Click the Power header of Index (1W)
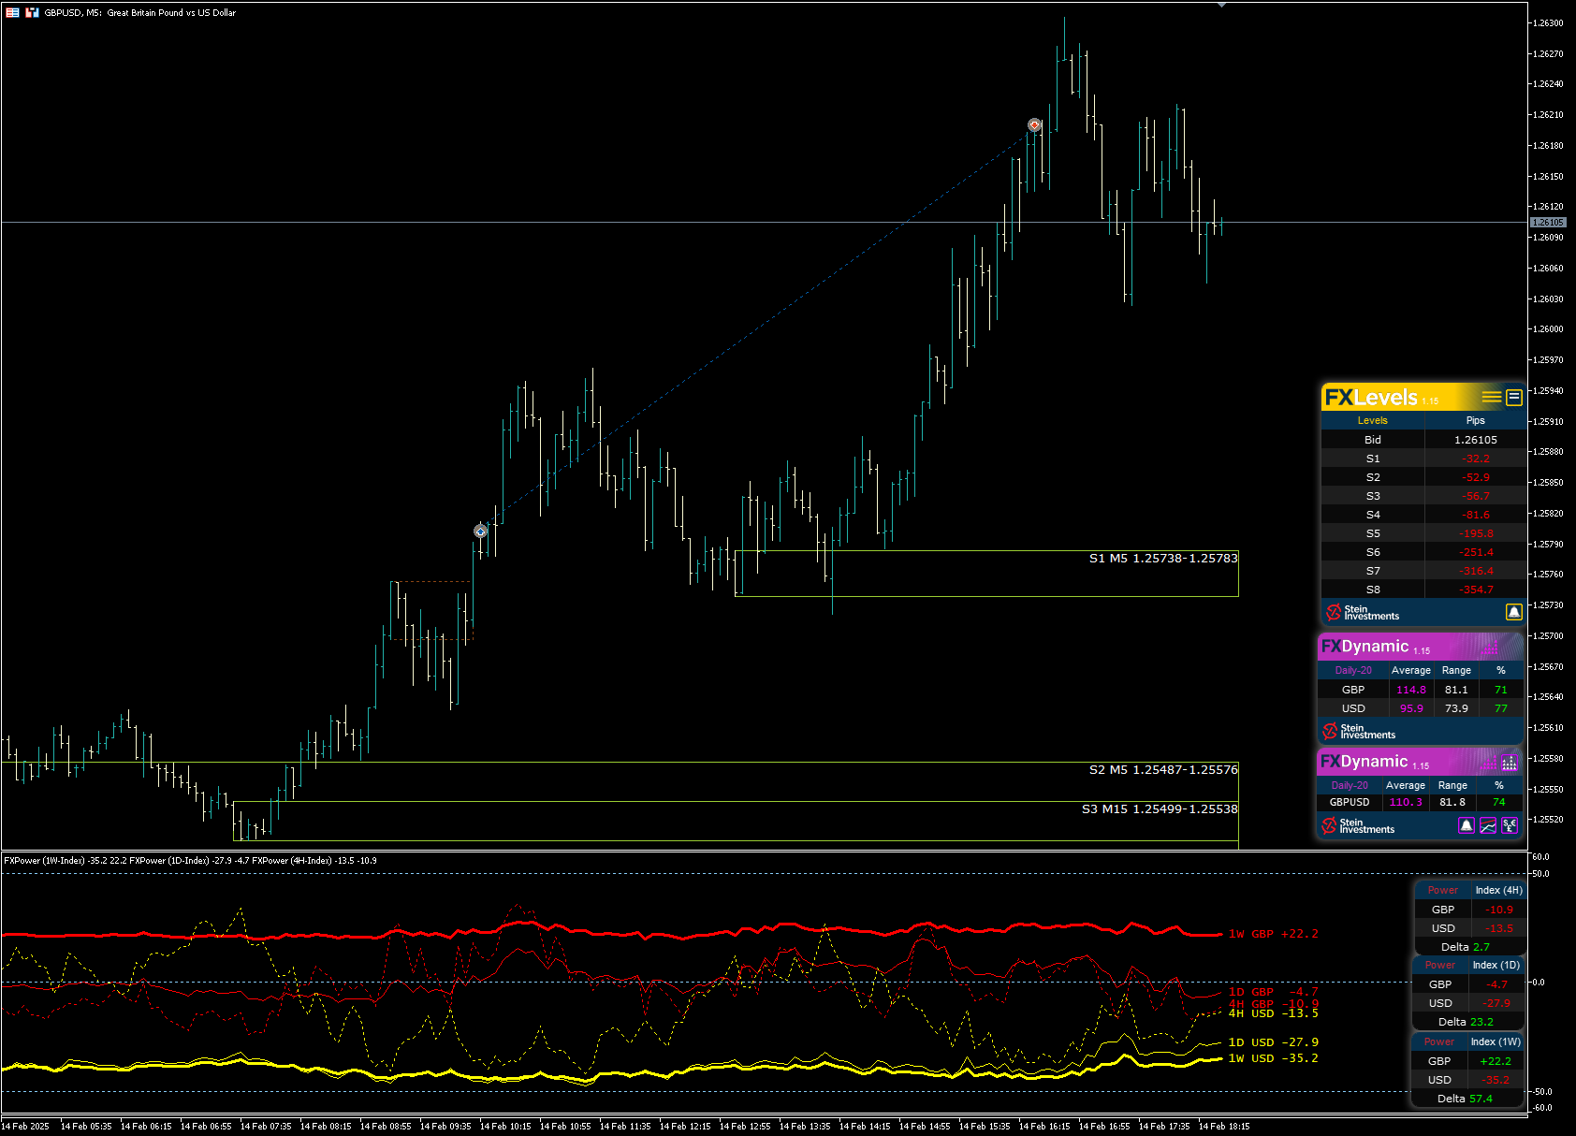 click(1439, 1042)
